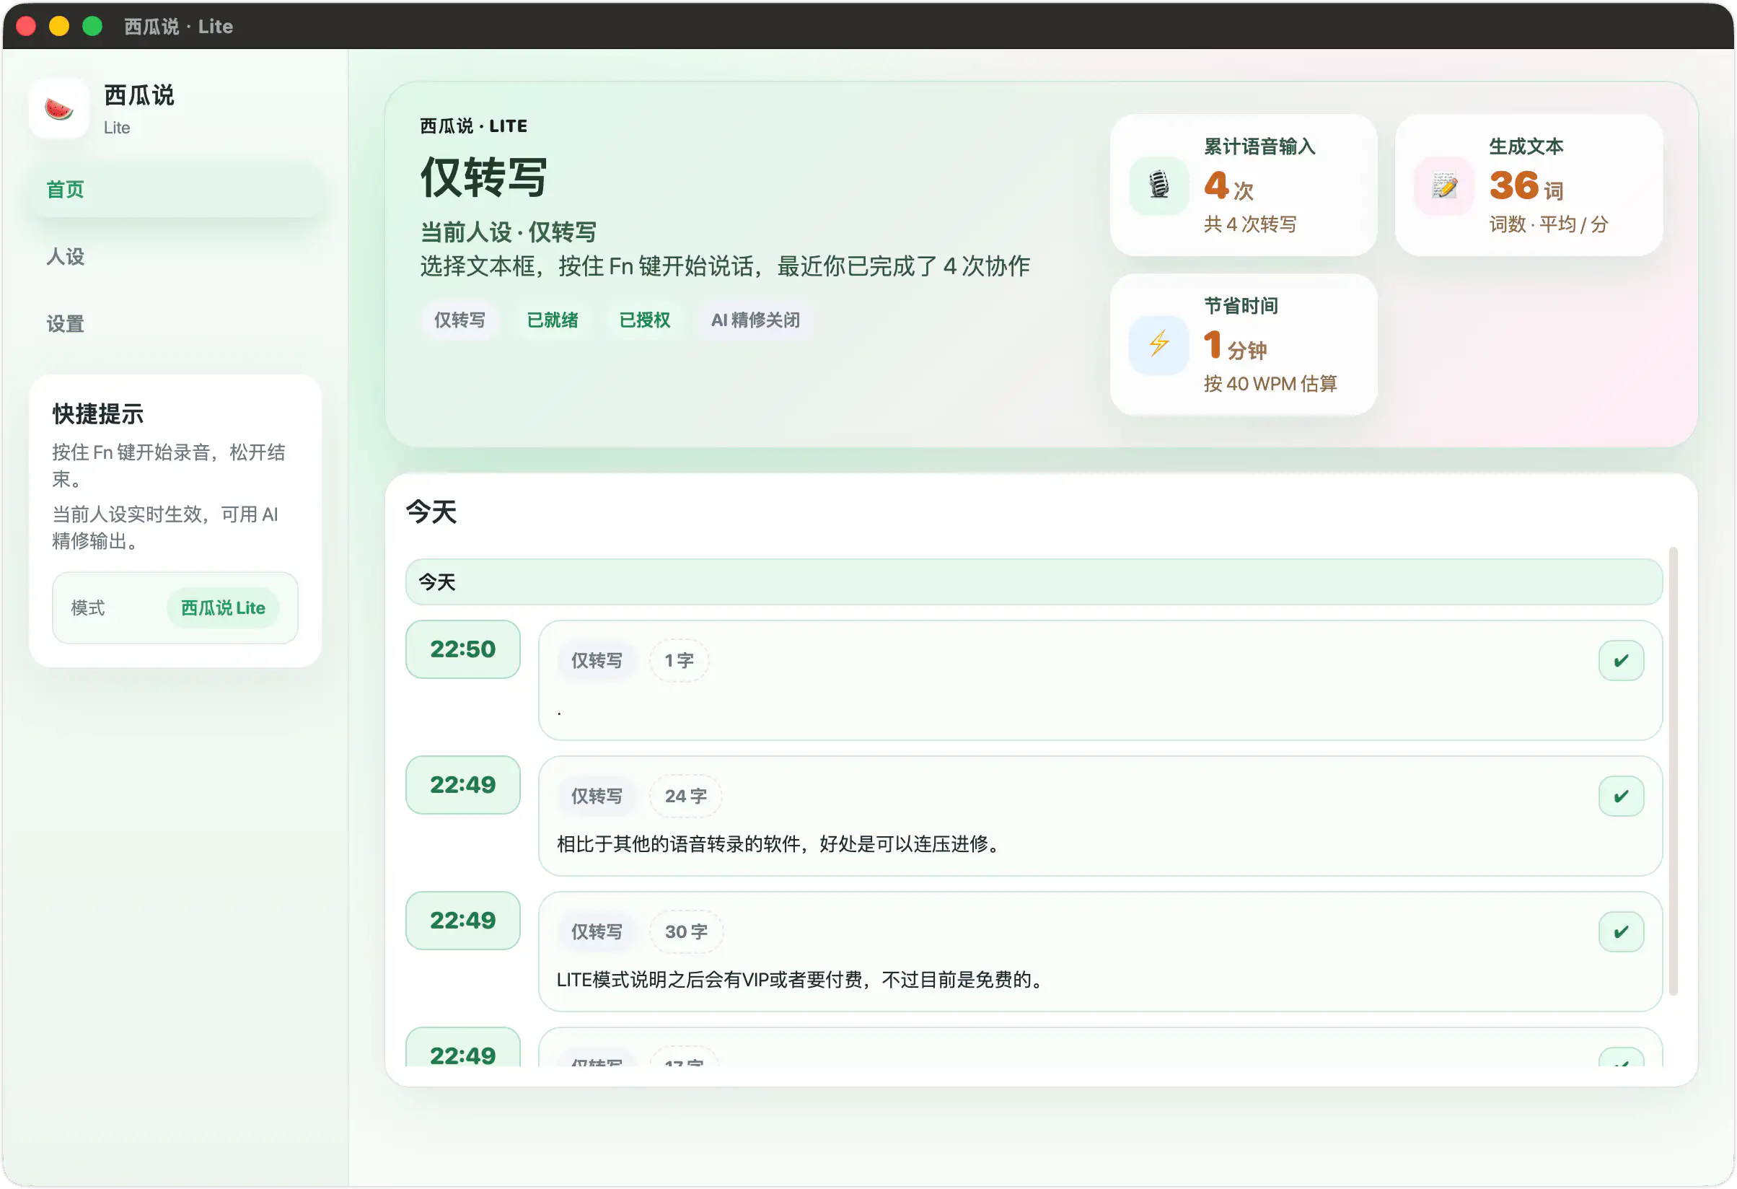Select 首页 in the navigation sidebar
The width and height of the screenshot is (1737, 1189).
click(65, 189)
